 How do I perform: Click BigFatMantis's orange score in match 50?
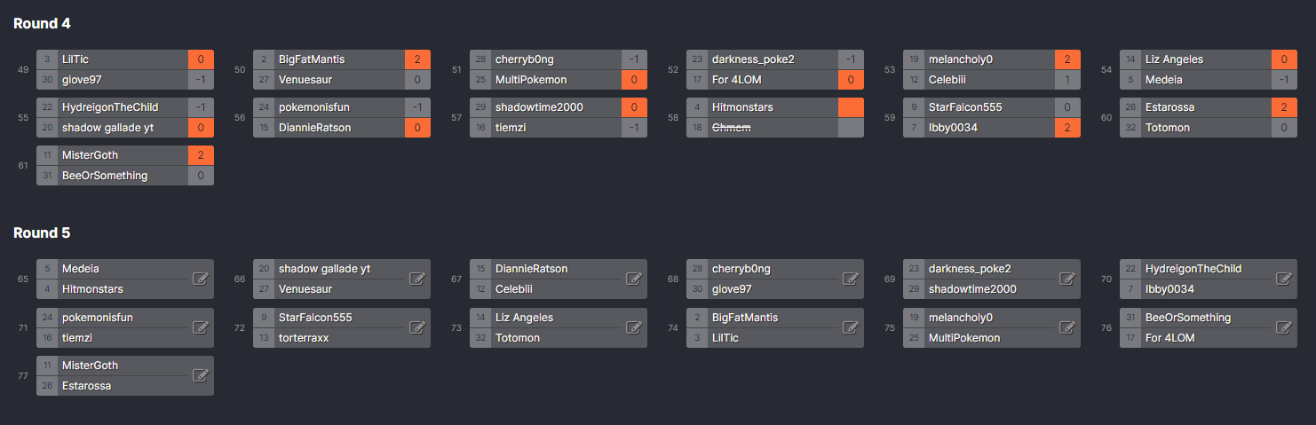(x=417, y=59)
